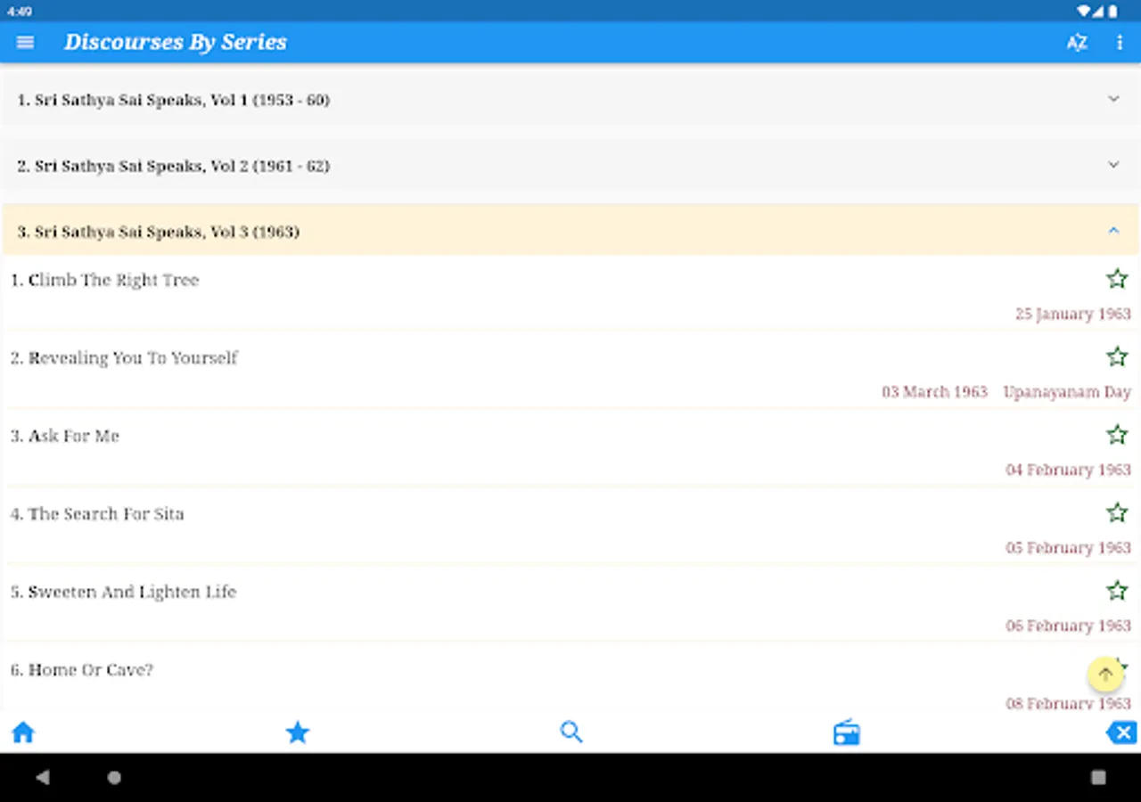Tap the Android home circle button
1141x802 pixels.
pyautogui.click(x=114, y=777)
